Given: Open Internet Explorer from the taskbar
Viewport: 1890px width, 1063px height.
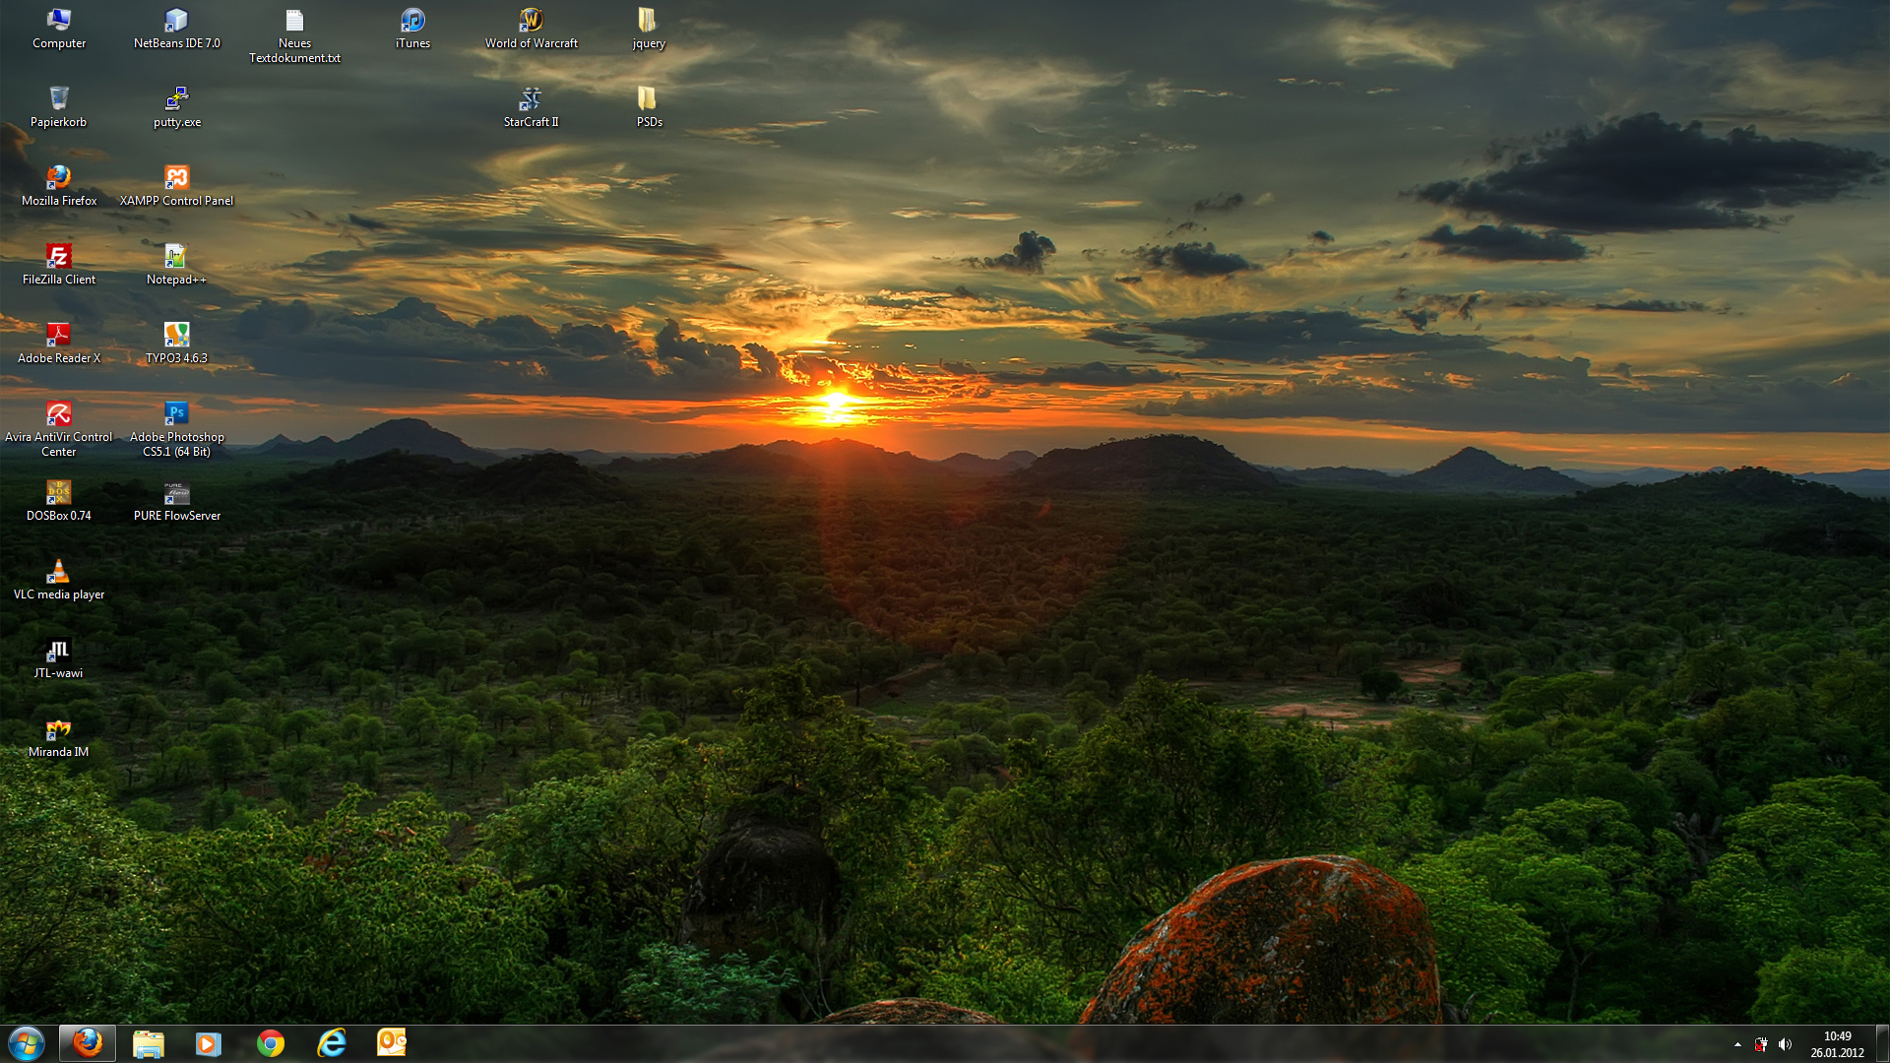Looking at the screenshot, I should pos(332,1043).
